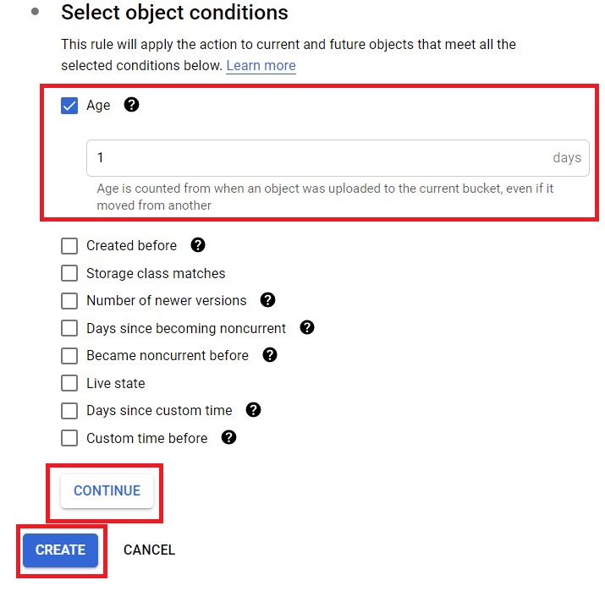Image resolution: width=605 pixels, height=591 pixels.
Task: Click the blue CREATE button
Action: click(60, 550)
